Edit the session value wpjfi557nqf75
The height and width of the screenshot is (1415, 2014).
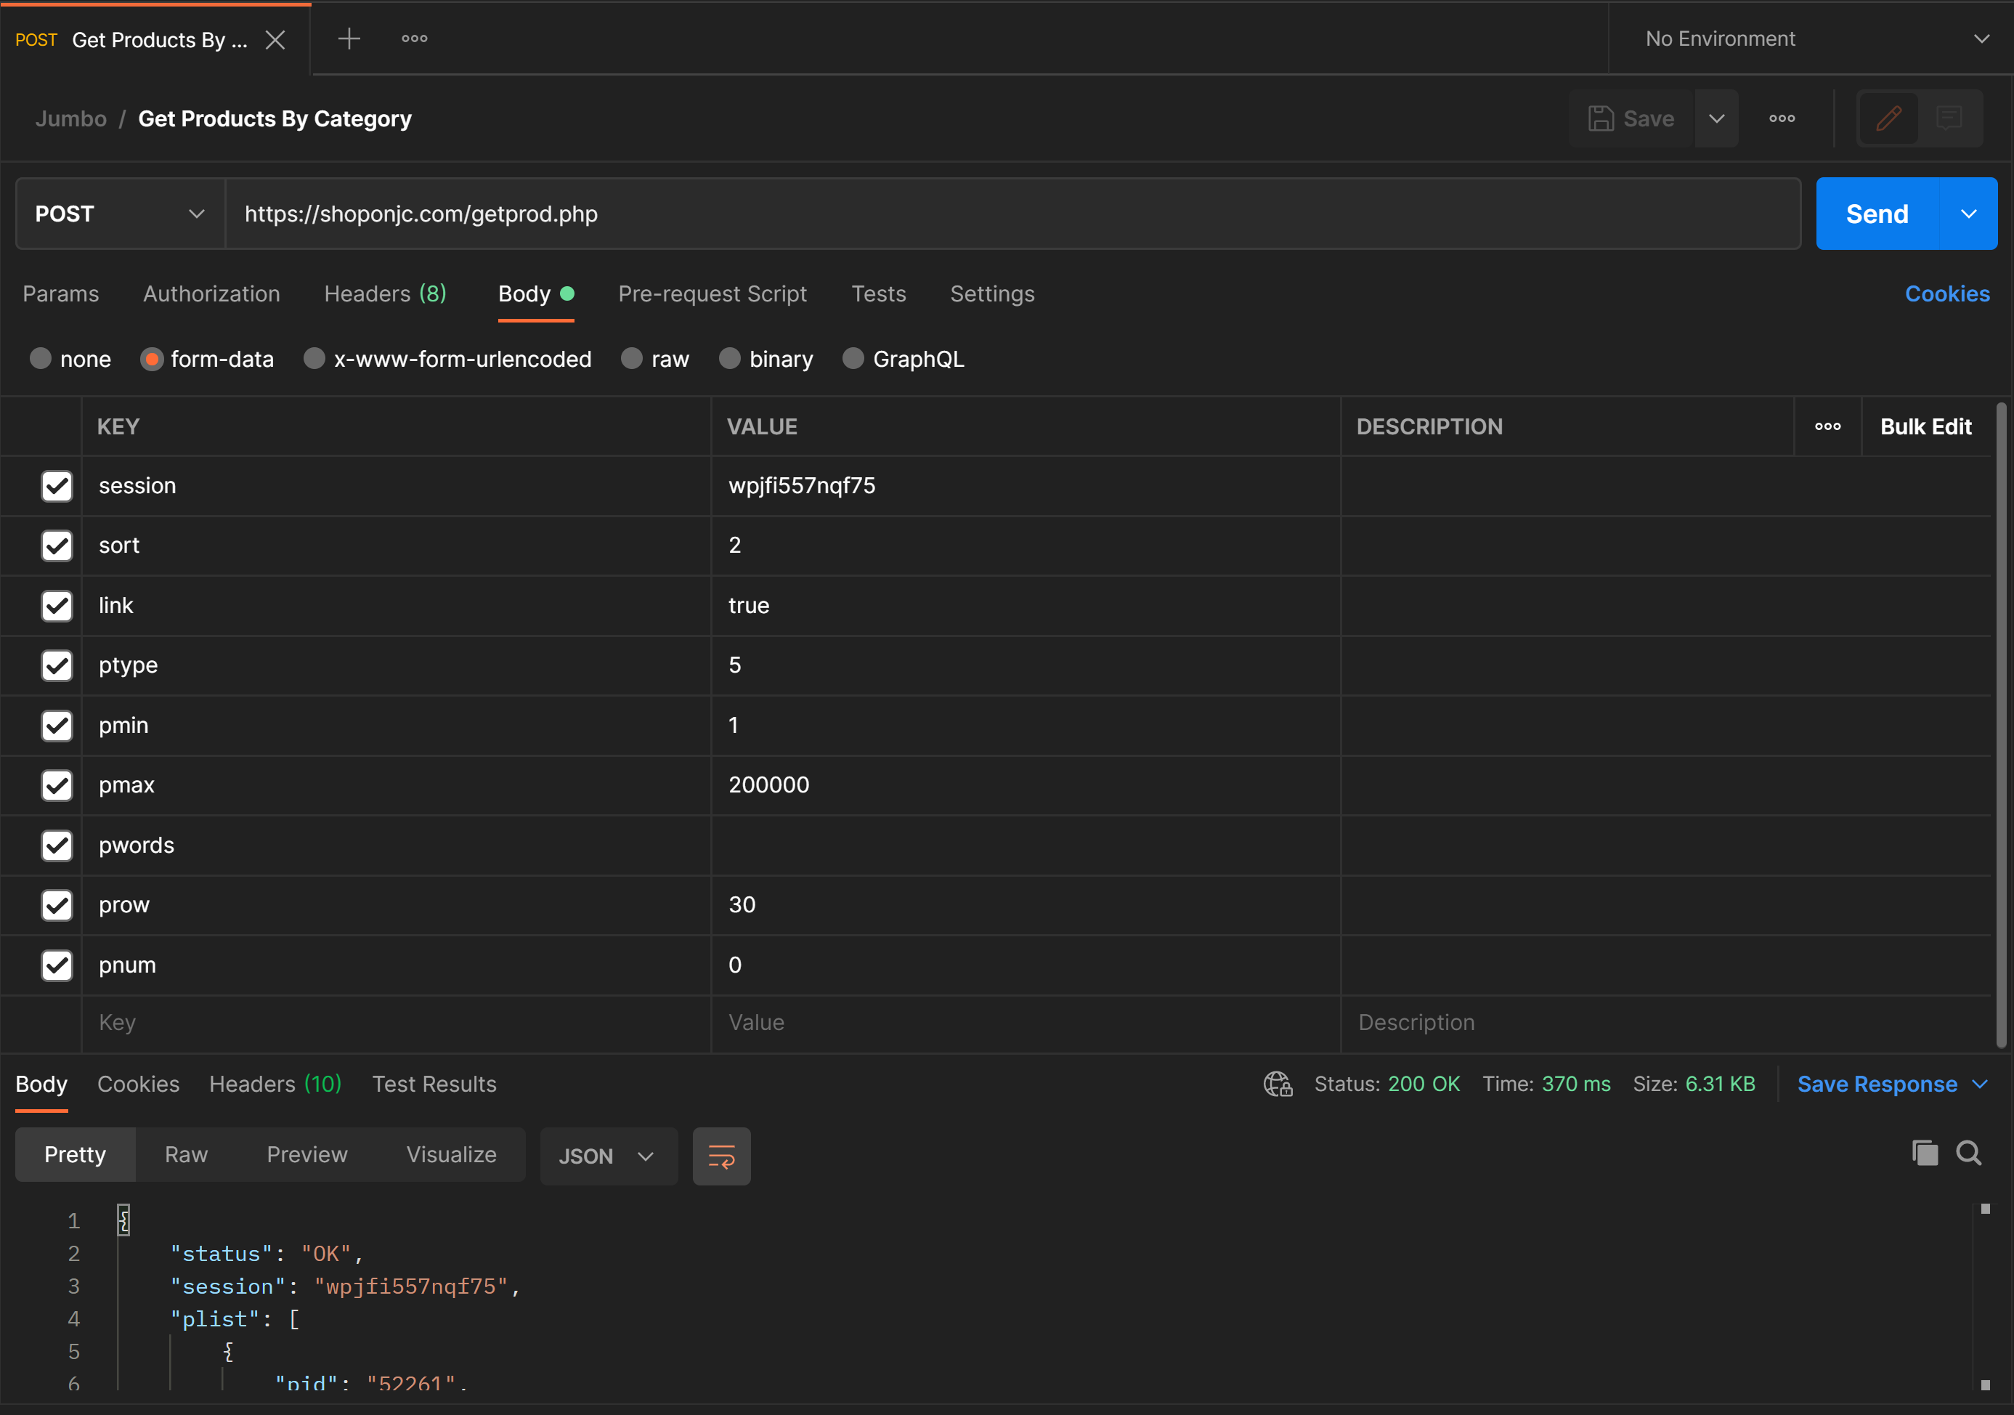point(1026,486)
